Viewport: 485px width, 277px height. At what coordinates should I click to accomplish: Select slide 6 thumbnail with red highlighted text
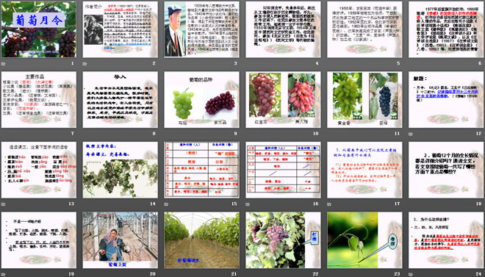(446, 29)
